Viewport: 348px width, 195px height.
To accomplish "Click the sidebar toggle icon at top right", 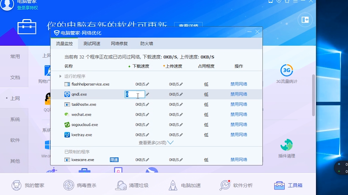I will (x=305, y=20).
